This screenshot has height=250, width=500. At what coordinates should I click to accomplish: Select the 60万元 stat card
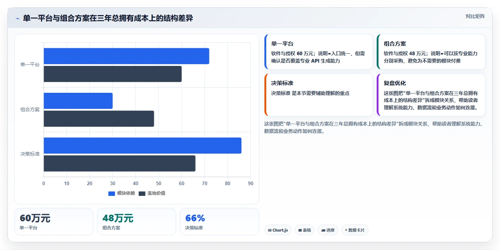tap(54, 222)
